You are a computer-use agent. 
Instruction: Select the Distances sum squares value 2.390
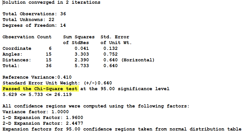click(82, 60)
